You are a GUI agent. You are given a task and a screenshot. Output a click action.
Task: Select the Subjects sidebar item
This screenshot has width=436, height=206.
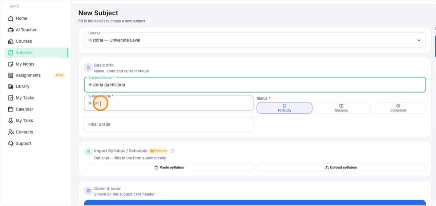(36, 53)
